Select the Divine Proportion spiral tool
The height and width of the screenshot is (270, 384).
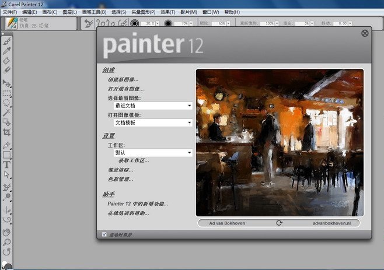(x=6, y=220)
